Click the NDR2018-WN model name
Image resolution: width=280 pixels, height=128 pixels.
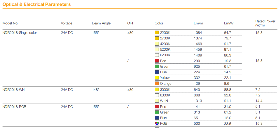(13, 90)
